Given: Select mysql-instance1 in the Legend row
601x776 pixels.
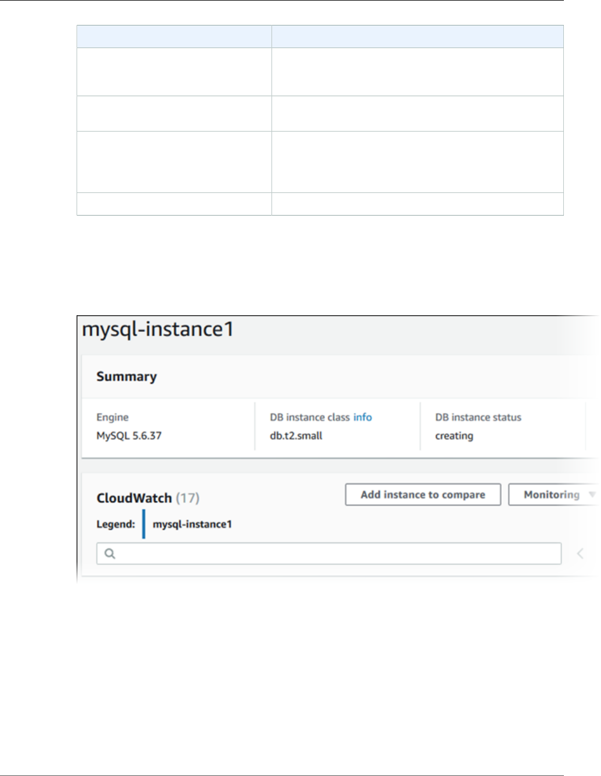Looking at the screenshot, I should coord(192,524).
